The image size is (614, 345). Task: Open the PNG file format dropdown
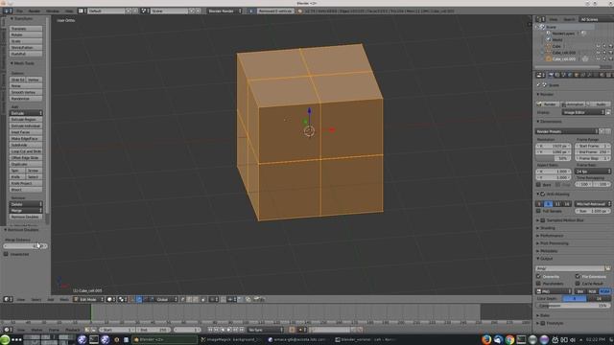554,291
